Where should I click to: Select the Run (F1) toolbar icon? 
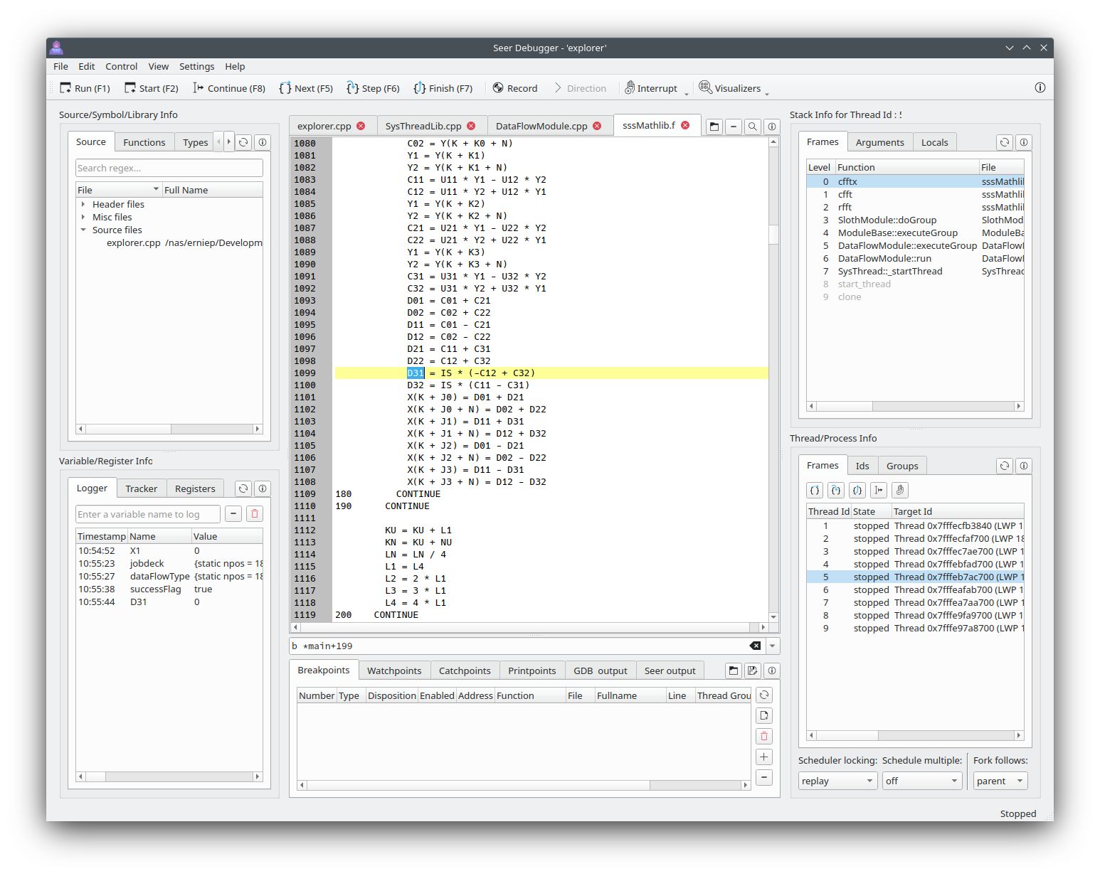point(83,87)
